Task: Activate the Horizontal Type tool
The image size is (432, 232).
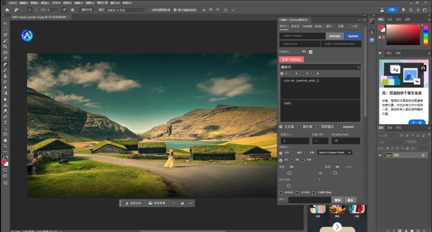Action: [x=5, y=123]
